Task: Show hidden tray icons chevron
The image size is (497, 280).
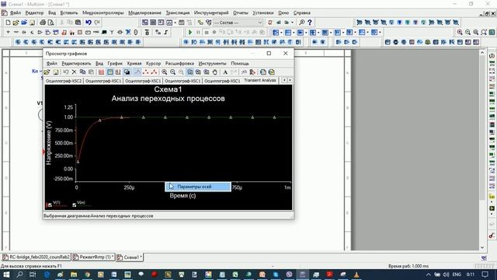Action: (428, 275)
